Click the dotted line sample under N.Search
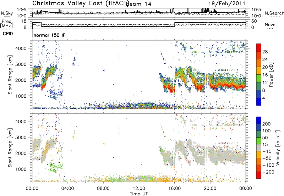 (x=274, y=17)
